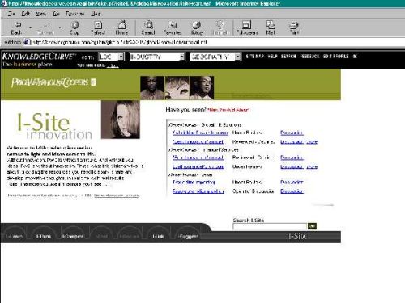Open the Mail toolbar button
Image resolution: width=405 pixels, height=303 pixels.
pyautogui.click(x=271, y=28)
